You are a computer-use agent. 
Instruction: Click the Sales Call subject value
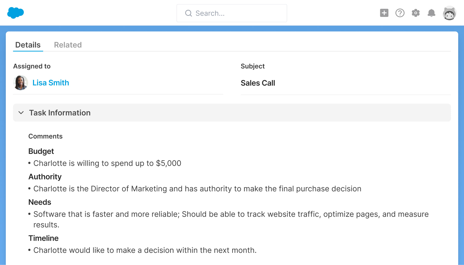tap(258, 83)
